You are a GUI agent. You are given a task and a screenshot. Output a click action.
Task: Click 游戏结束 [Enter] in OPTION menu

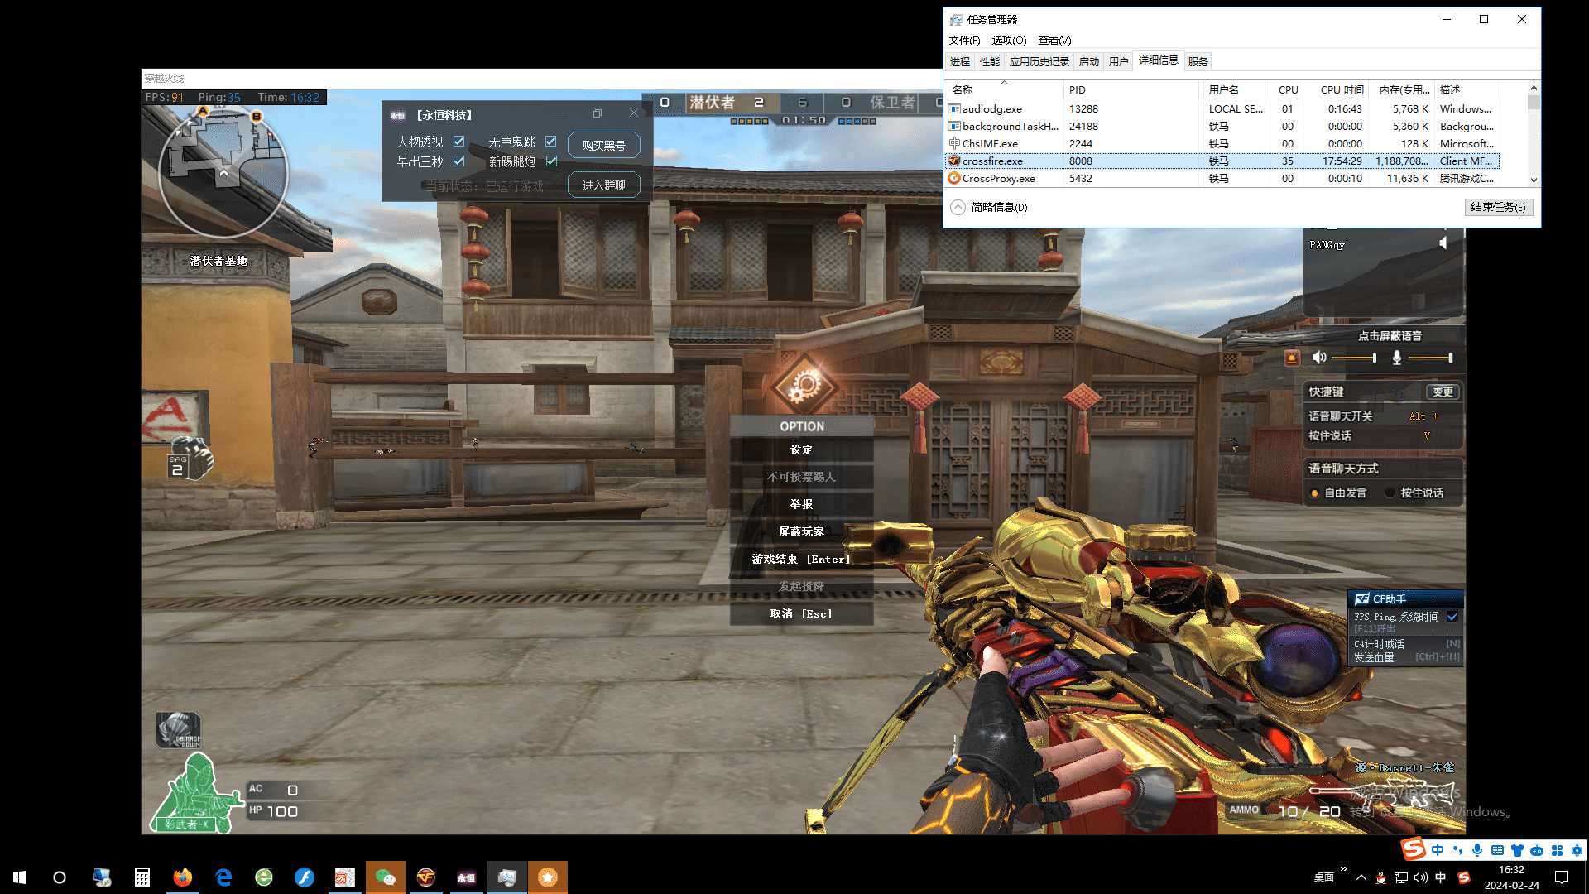801,559
